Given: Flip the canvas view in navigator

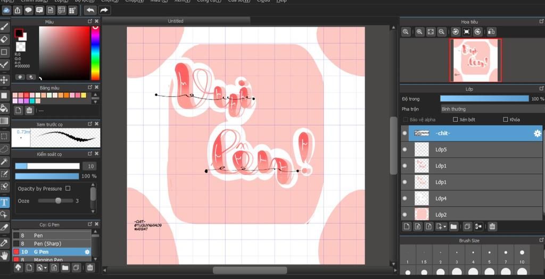Looking at the screenshot, I should [x=491, y=31].
